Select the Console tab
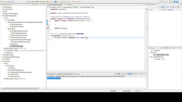Image resolution: width=182 pixels, height=102 pixels. coord(77,74)
